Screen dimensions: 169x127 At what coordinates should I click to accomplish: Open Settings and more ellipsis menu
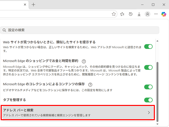pyautogui.click(x=156, y=14)
